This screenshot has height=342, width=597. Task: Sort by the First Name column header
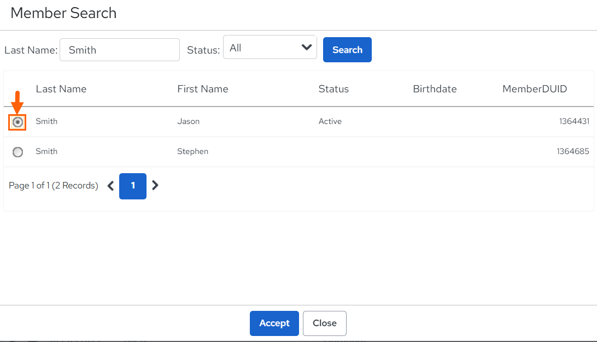click(x=203, y=89)
